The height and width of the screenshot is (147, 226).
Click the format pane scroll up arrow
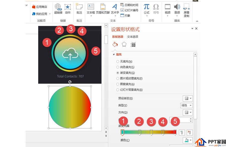(195, 54)
